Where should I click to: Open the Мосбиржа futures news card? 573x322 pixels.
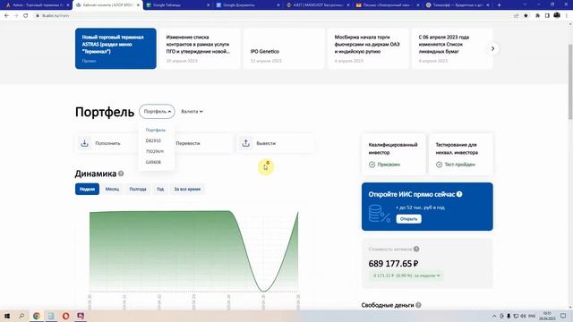point(368,48)
